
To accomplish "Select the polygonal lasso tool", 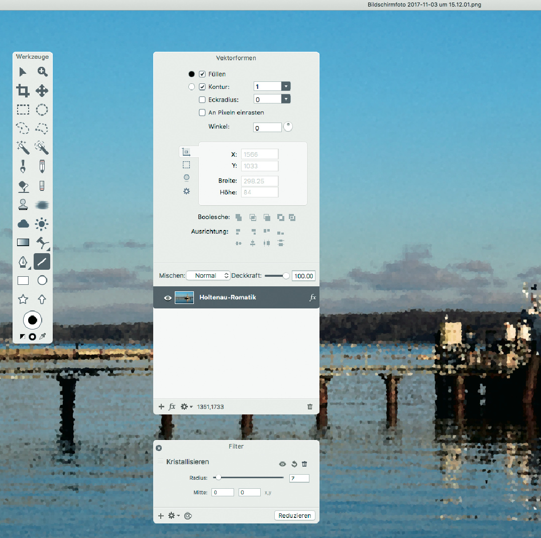I will [x=42, y=128].
